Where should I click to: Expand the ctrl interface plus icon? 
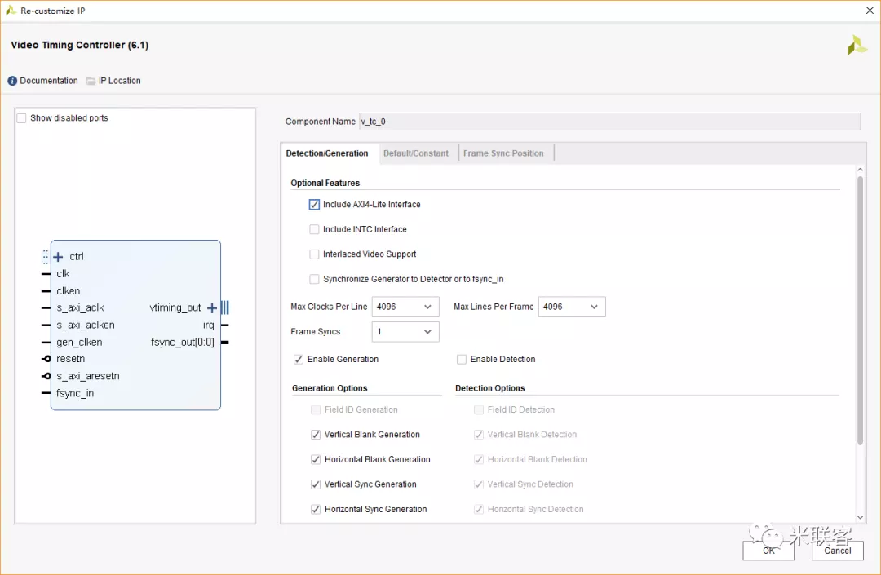click(58, 257)
